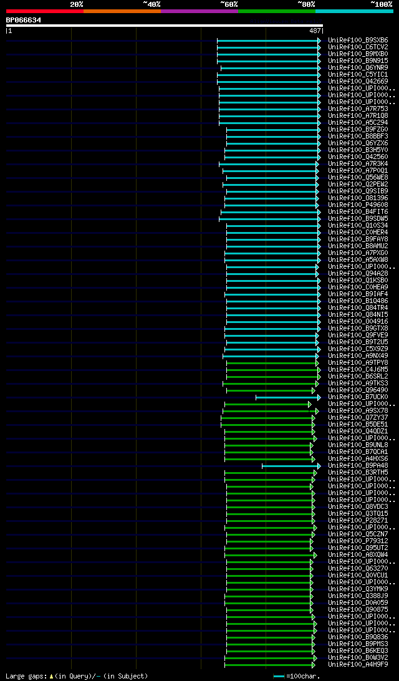This screenshot has height=681, width=399.
Task: Open hit UniRef100_C5YIC1
Action: click(x=358, y=75)
